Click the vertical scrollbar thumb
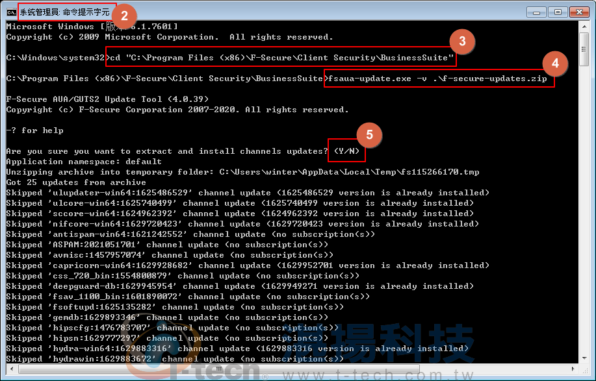 pyautogui.click(x=584, y=49)
